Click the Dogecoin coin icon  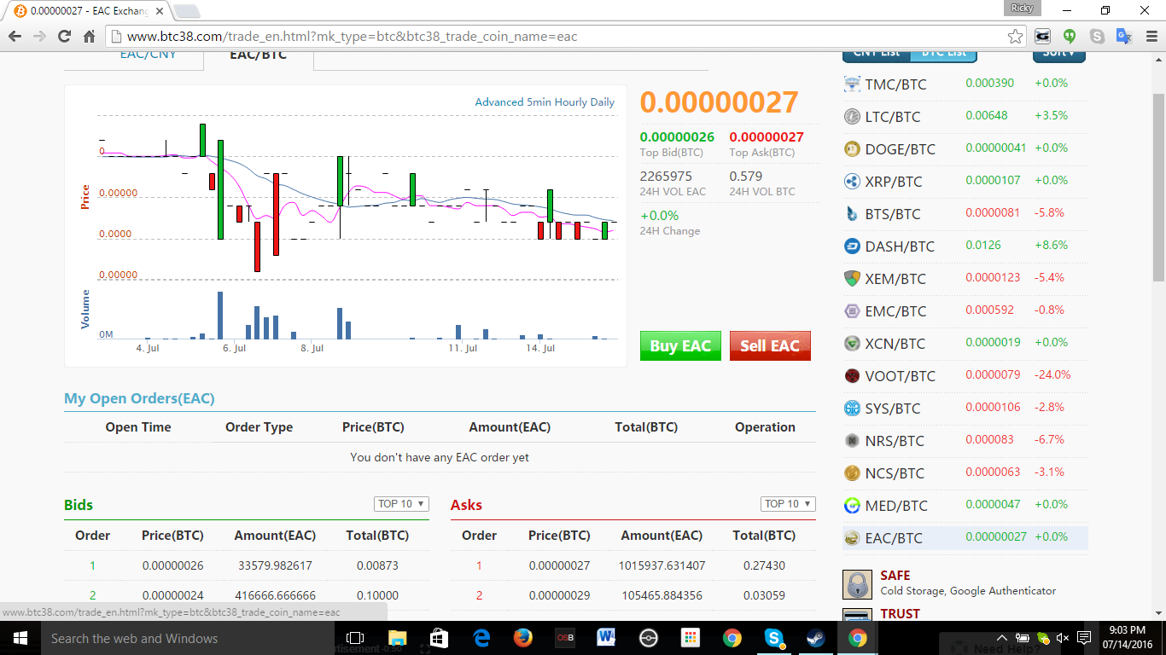point(851,148)
